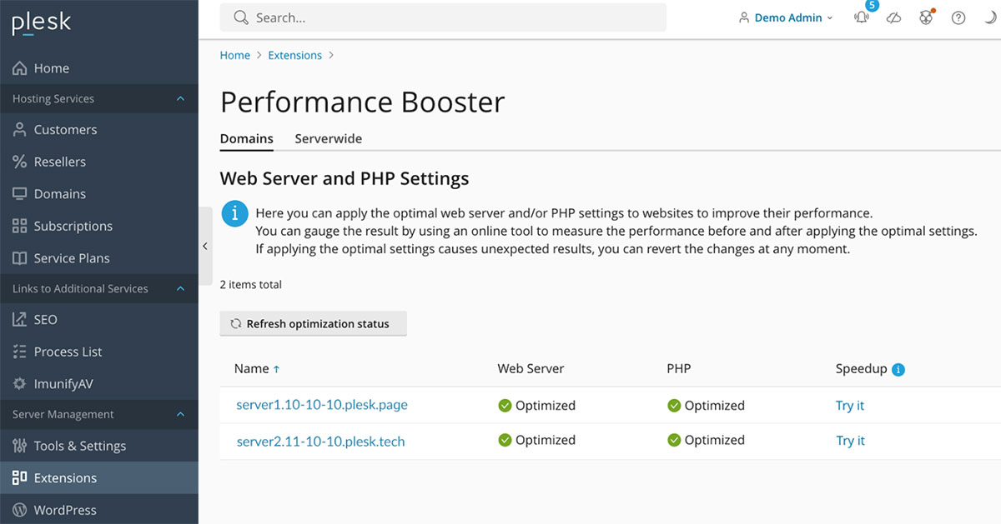Click the Home house icon
Viewport: 1001px width, 524px height.
[x=20, y=68]
